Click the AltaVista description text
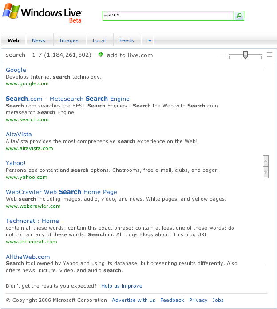The height and width of the screenshot is (309, 277). [x=102, y=141]
